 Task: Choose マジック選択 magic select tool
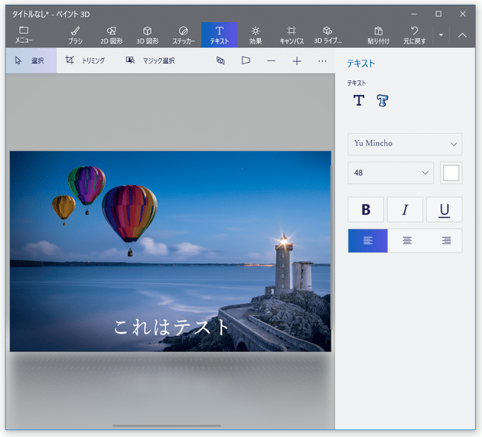[x=150, y=60]
